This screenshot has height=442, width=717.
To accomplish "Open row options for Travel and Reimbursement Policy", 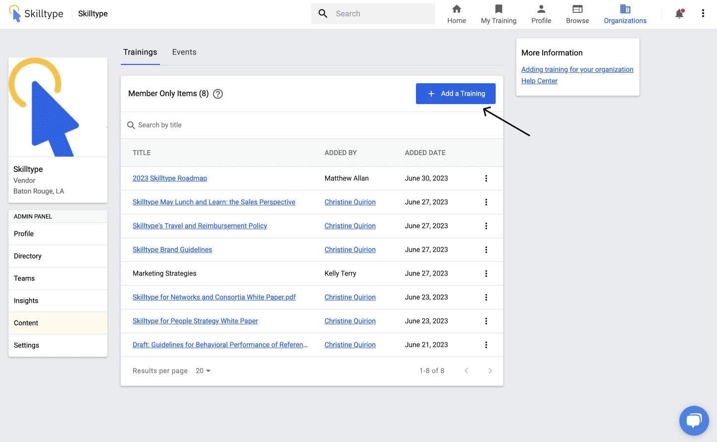I will pos(486,226).
